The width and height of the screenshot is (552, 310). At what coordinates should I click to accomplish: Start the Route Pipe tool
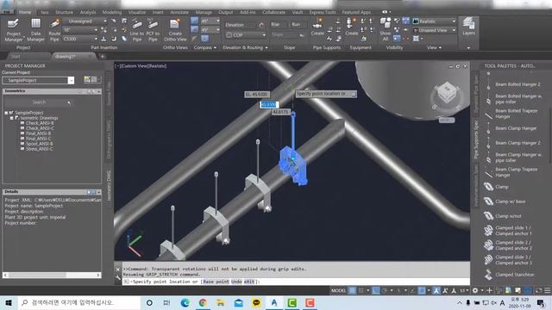pos(54,29)
